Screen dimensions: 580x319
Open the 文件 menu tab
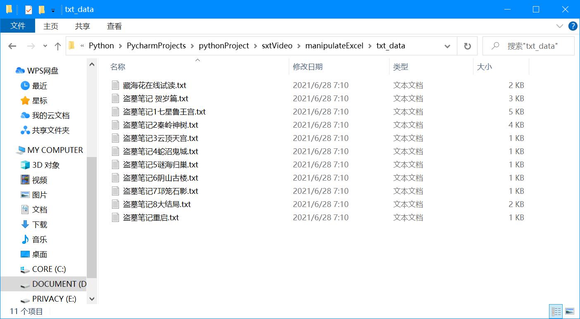pos(18,26)
